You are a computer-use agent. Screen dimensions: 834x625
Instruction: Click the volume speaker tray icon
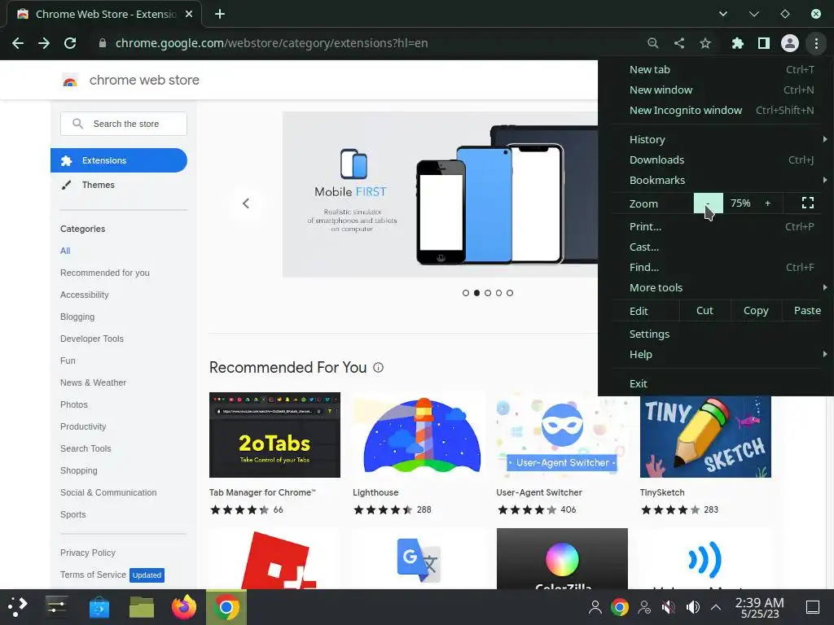pos(693,607)
